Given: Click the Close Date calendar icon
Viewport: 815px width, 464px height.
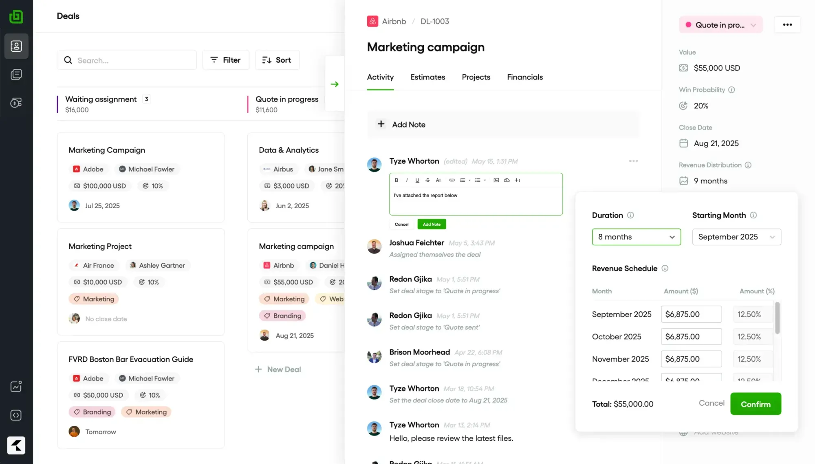Looking at the screenshot, I should (683, 143).
